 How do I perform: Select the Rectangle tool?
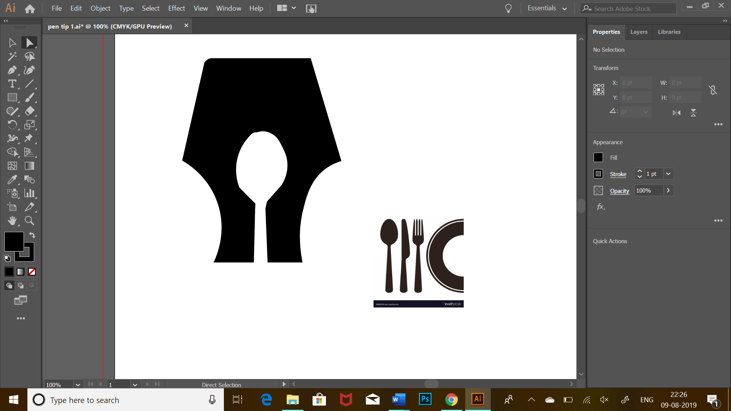12,97
